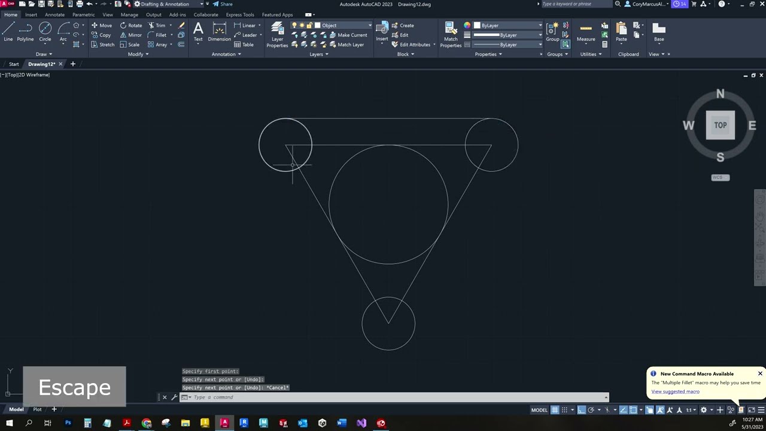766x431 pixels.
Task: Click Make Current layer button
Action: [x=348, y=35]
